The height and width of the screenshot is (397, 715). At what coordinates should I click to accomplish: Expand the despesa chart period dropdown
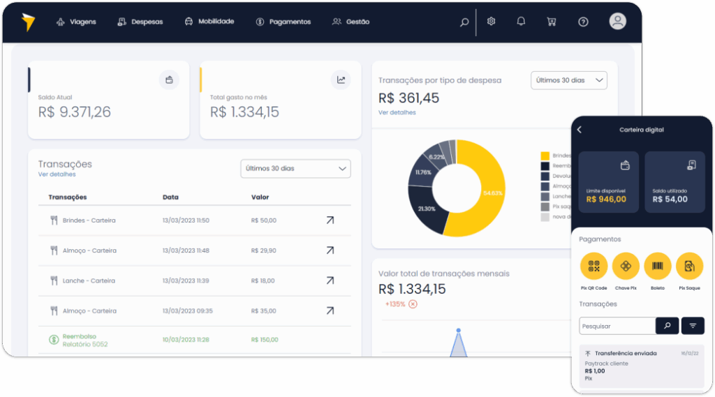(568, 80)
